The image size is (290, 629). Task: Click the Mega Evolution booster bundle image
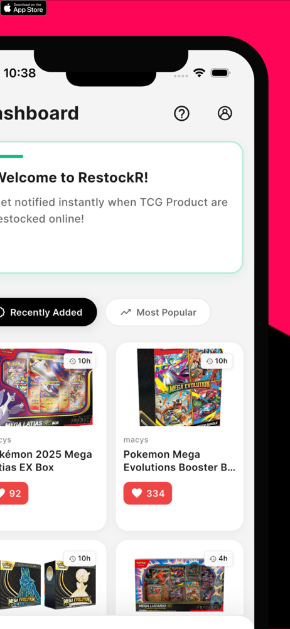click(180, 387)
